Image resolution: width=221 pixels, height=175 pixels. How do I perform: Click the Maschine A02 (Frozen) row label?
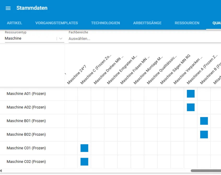click(26, 107)
